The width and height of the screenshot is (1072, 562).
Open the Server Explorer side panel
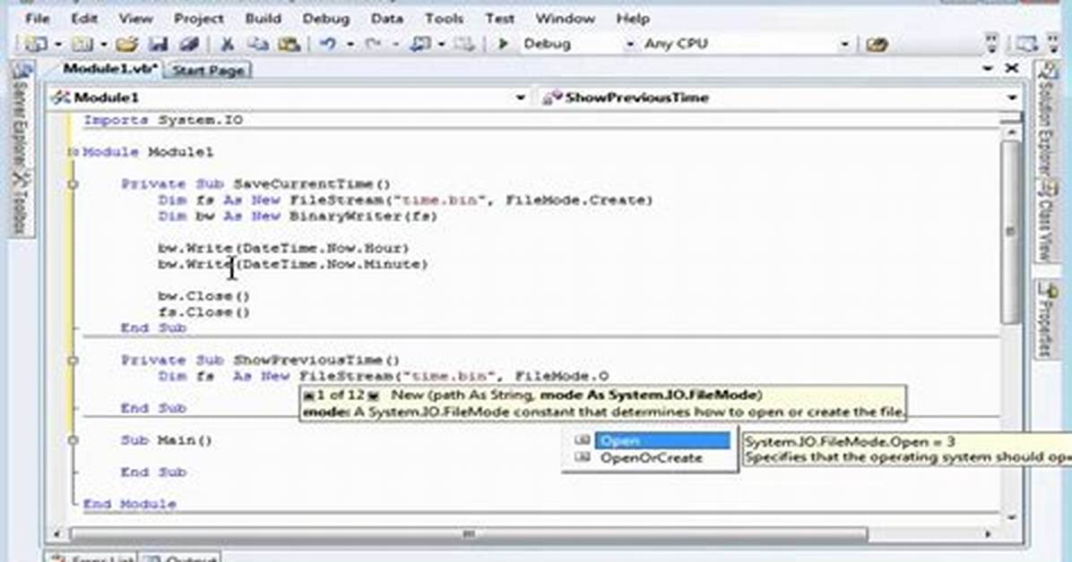click(22, 117)
